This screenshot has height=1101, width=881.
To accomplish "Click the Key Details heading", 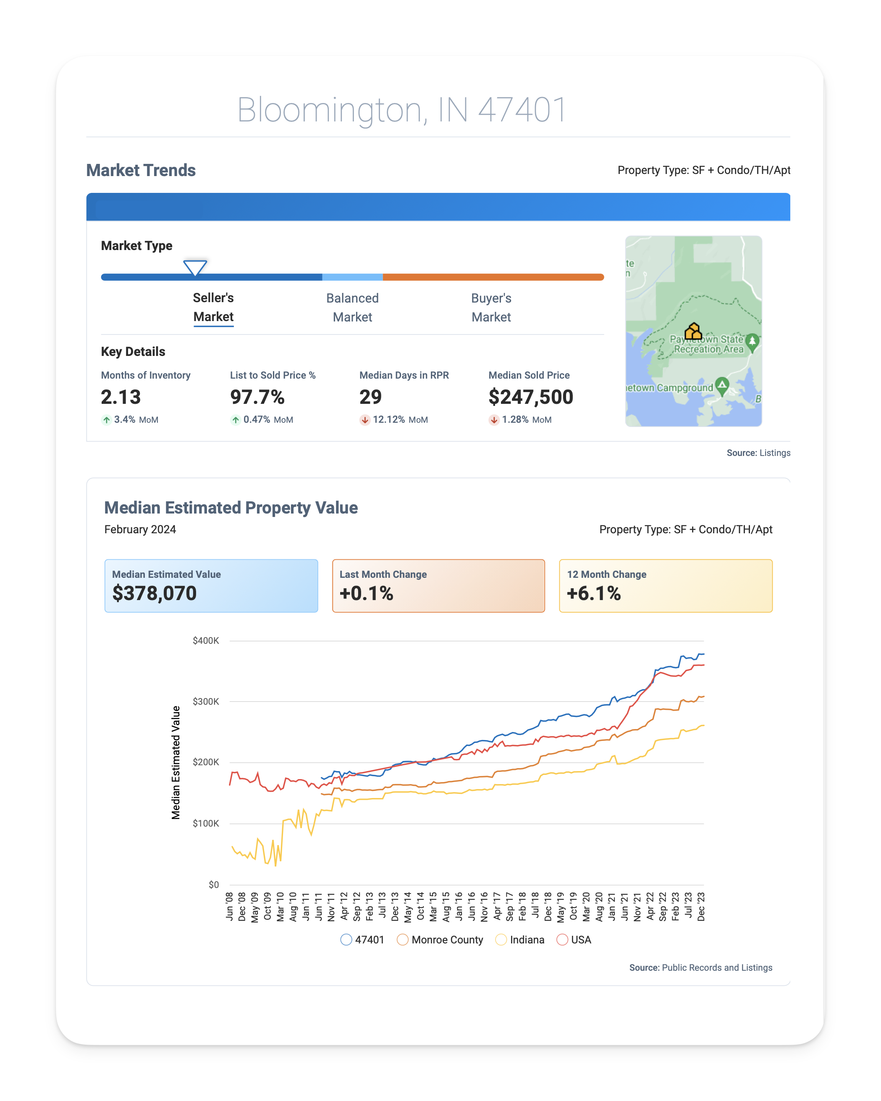I will [133, 351].
